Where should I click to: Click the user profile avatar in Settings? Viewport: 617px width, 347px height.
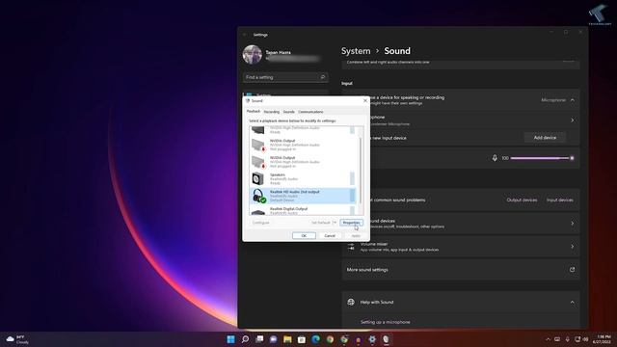(x=253, y=55)
